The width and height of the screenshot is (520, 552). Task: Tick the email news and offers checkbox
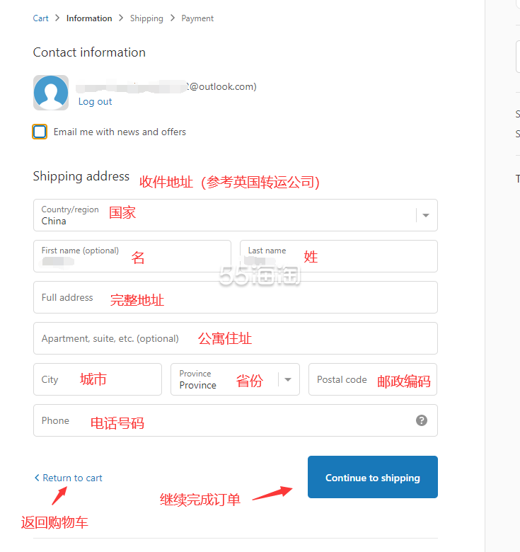[x=40, y=132]
